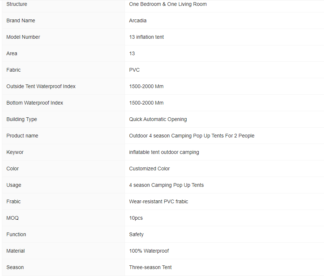The image size is (324, 276).
Task: Click the Quick Automatic Opening value
Action: point(158,119)
